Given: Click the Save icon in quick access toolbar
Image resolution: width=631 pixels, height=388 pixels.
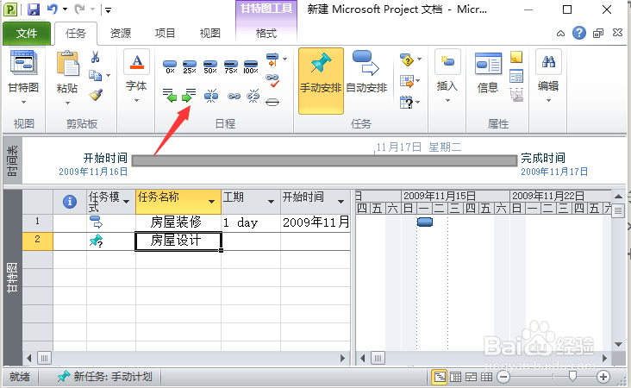Looking at the screenshot, I should tap(34, 9).
